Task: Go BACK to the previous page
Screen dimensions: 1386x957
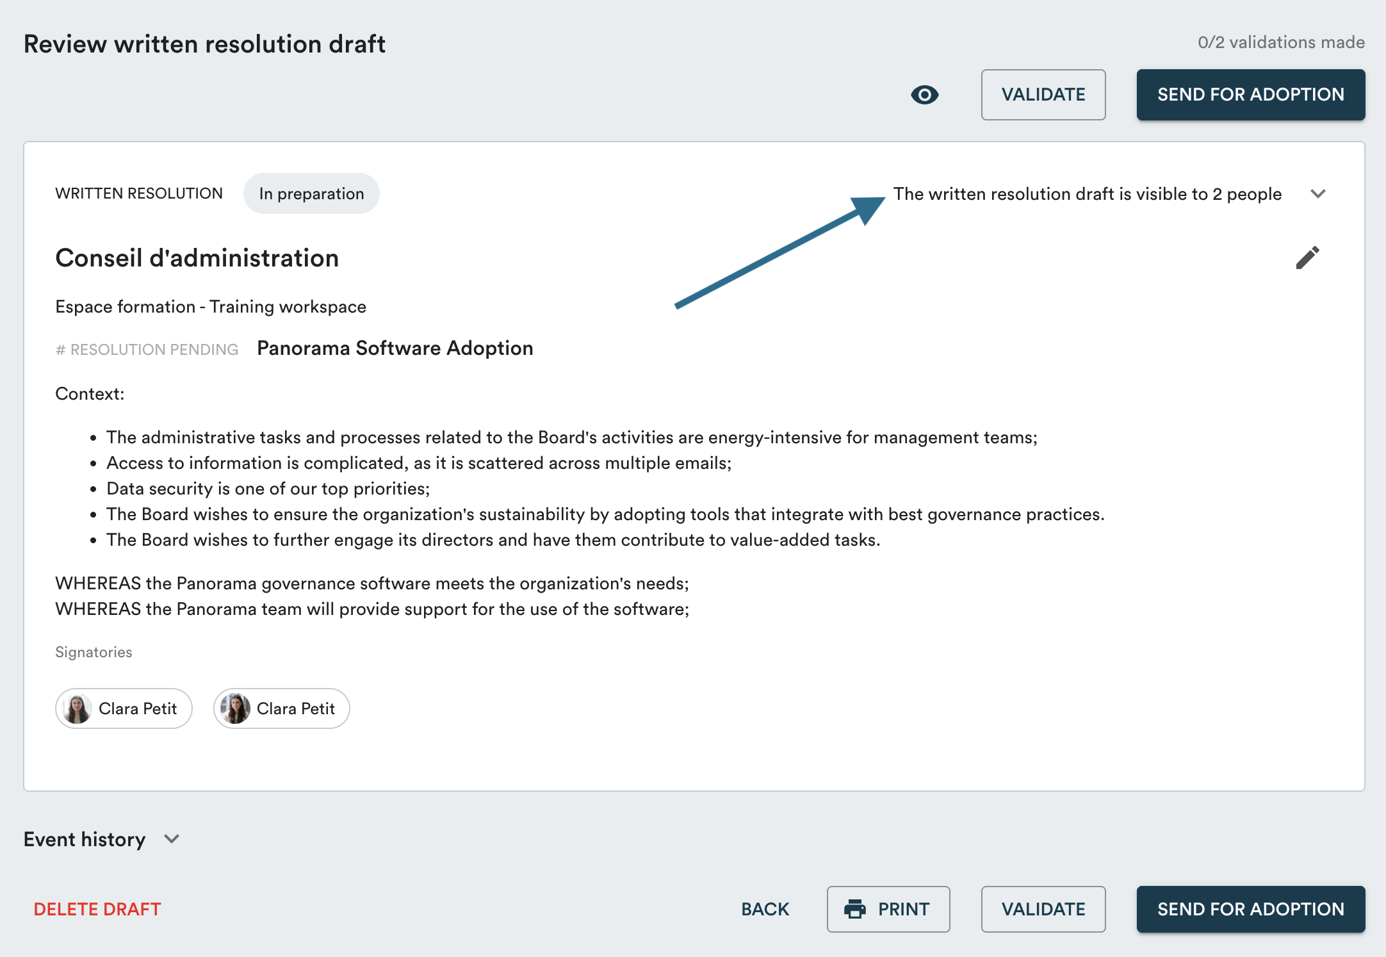Action: [765, 908]
